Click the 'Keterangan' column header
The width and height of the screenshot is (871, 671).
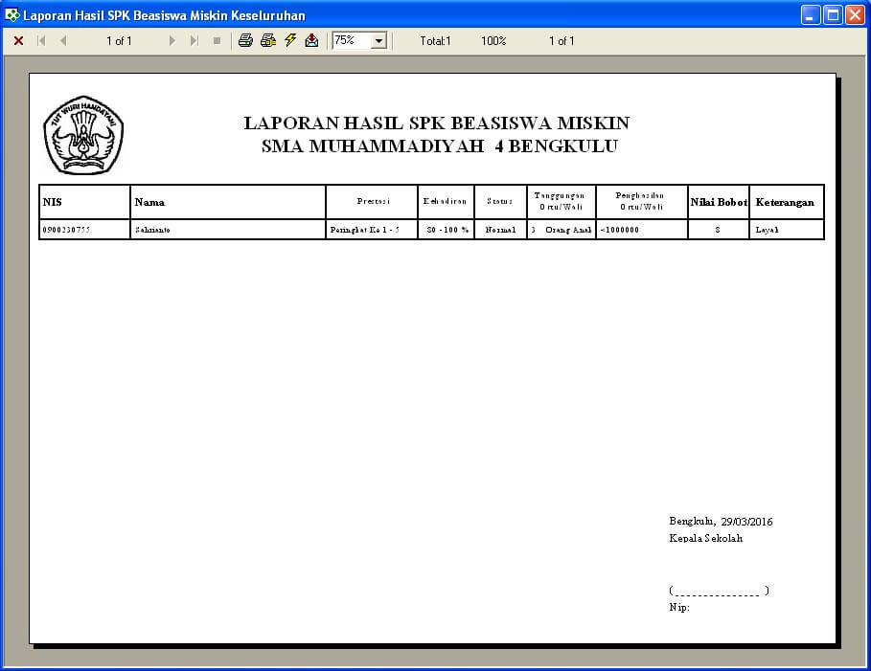(x=785, y=202)
